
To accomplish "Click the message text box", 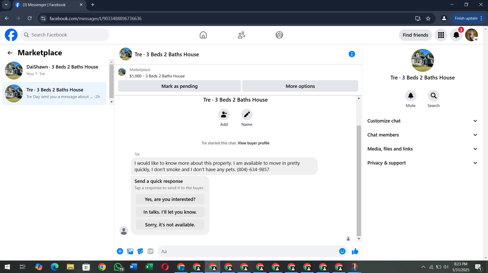I will [248, 251].
